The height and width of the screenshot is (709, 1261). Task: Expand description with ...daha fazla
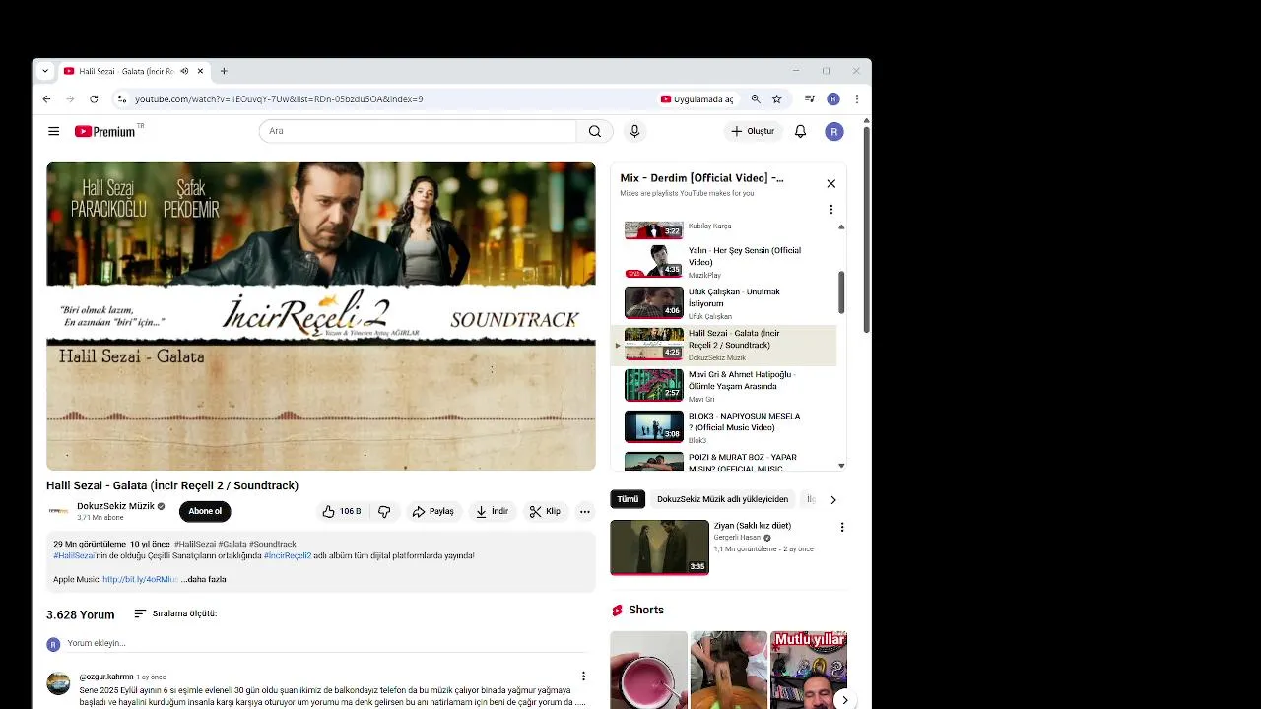pos(204,579)
